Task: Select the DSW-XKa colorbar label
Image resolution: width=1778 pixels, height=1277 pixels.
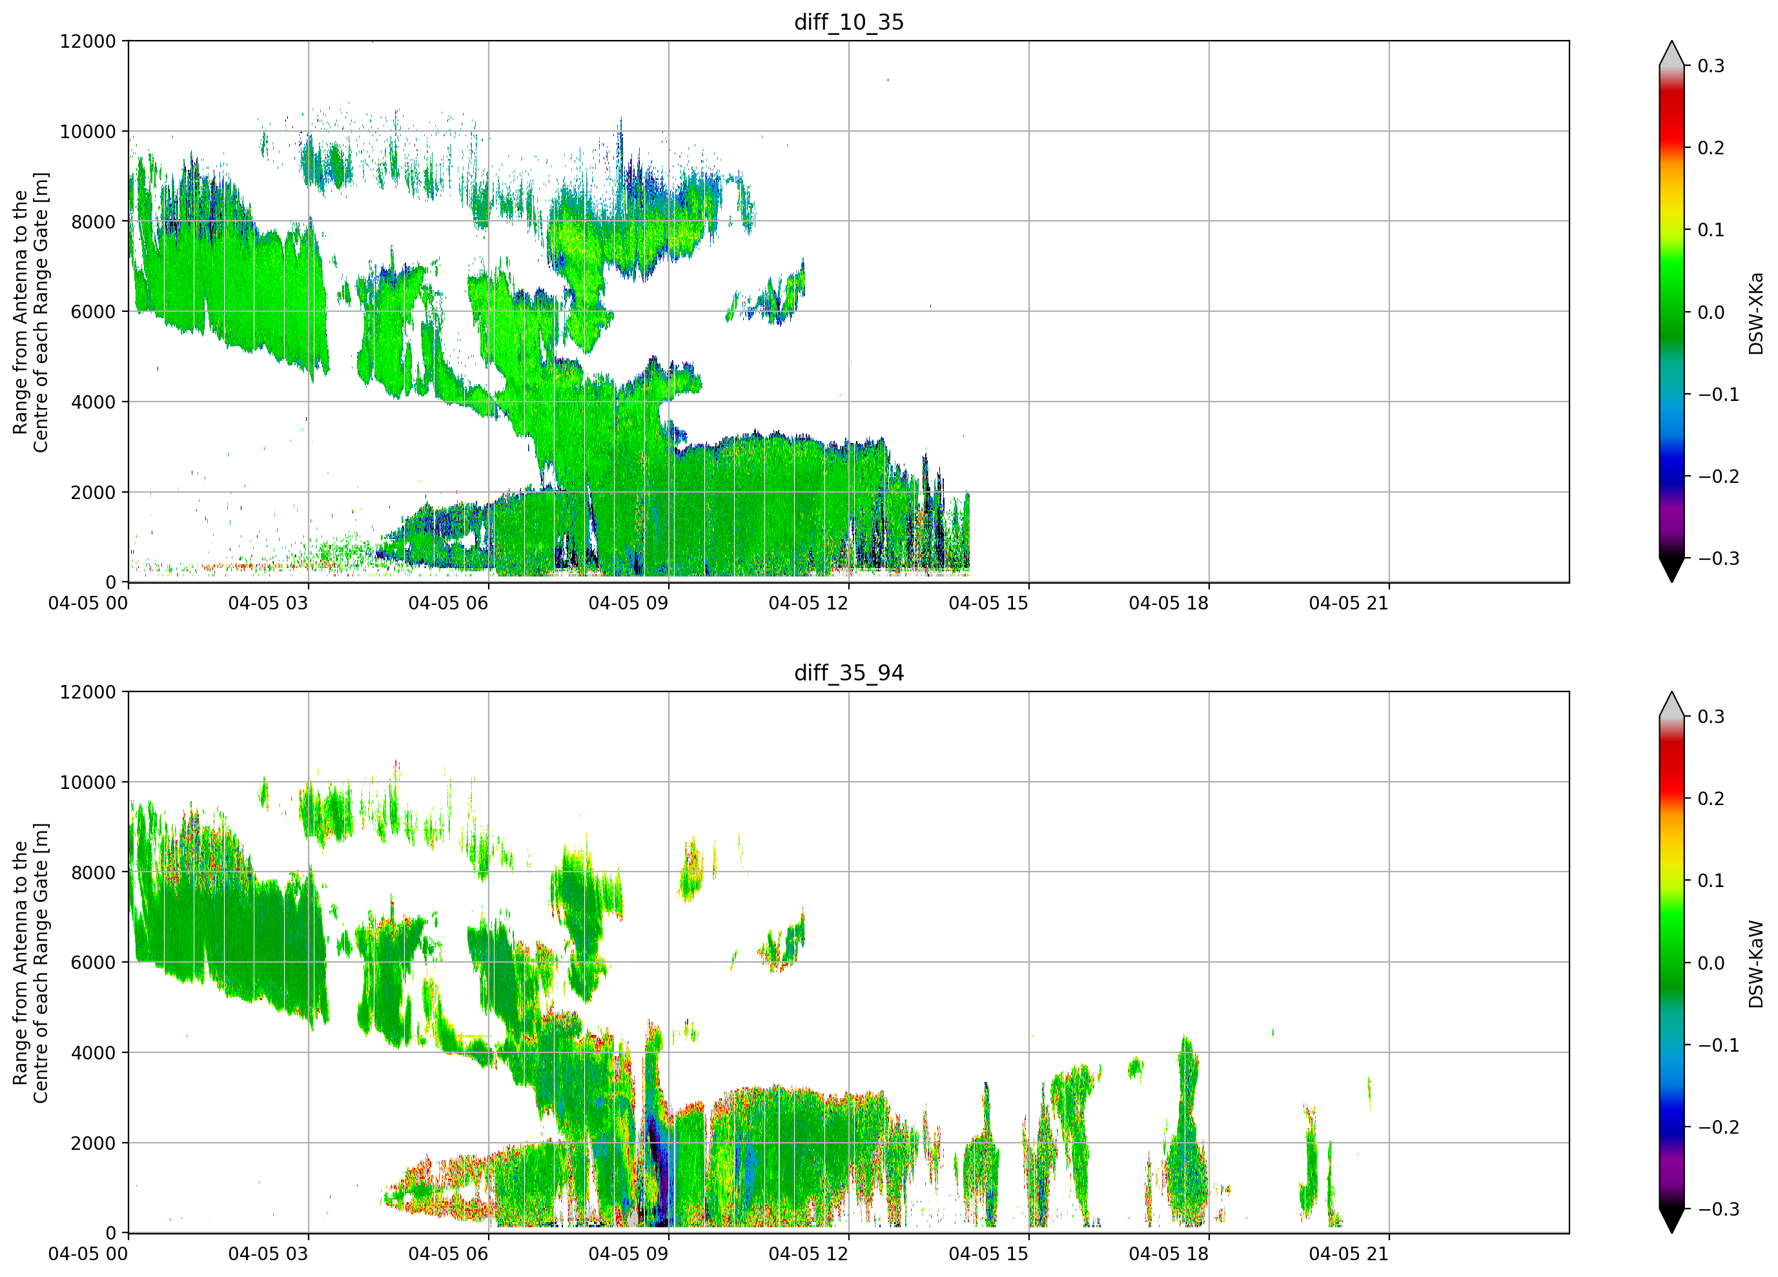Action: [1756, 314]
